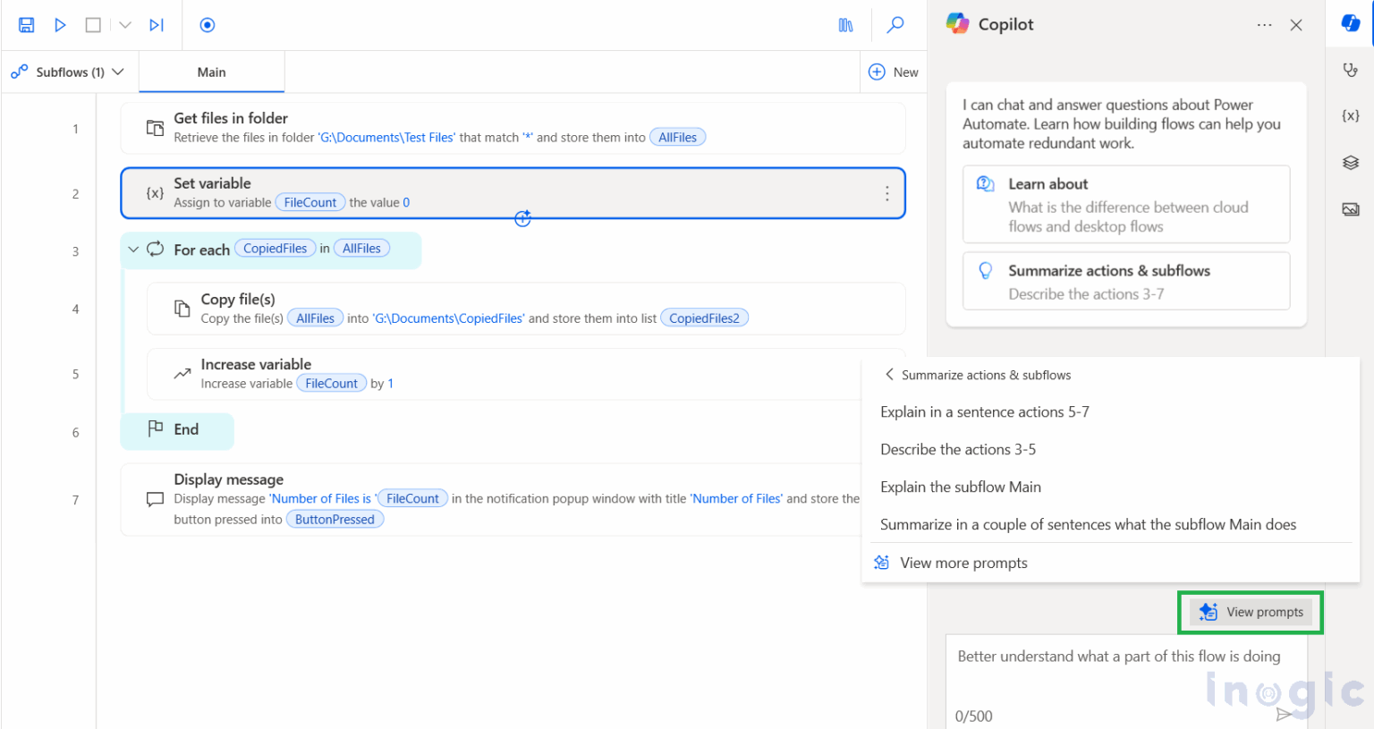Search for actions
Image resolution: width=1374 pixels, height=729 pixels.
pyautogui.click(x=895, y=25)
